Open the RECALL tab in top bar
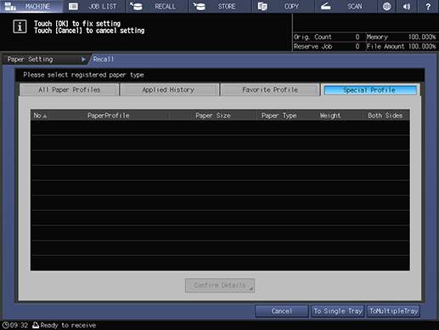Screen dimensions: 439x330 [157, 6]
